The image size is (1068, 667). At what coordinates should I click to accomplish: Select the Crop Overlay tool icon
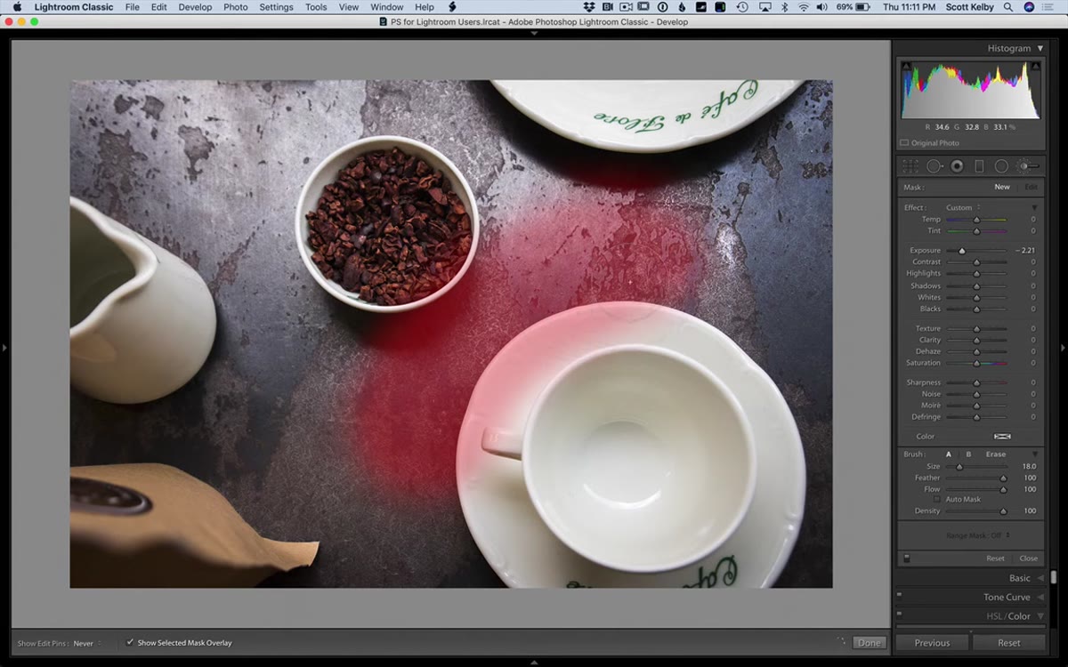910,166
